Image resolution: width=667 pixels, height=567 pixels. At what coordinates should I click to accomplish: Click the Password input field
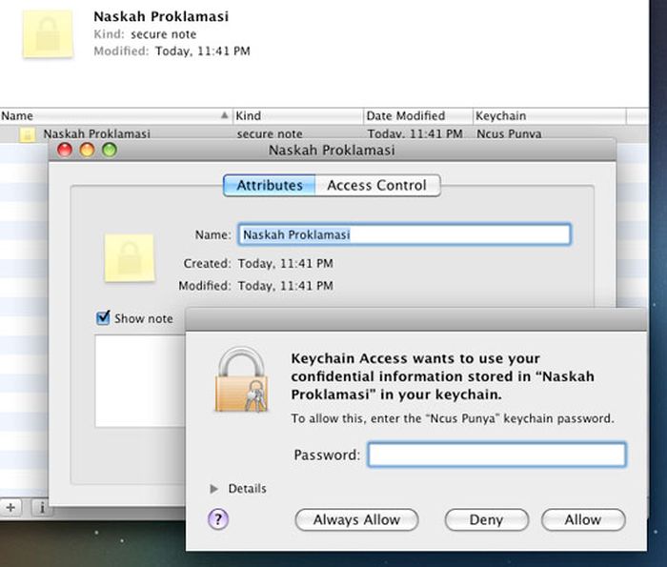(496, 455)
